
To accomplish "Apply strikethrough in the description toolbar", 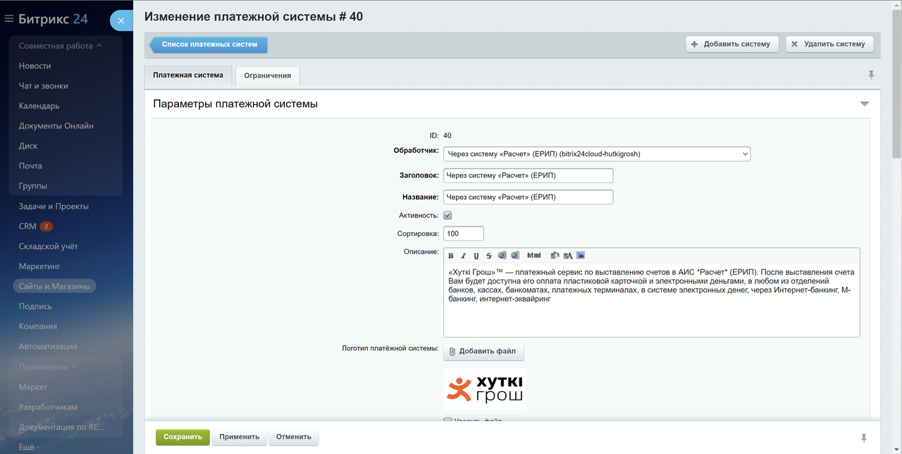I will 489,256.
